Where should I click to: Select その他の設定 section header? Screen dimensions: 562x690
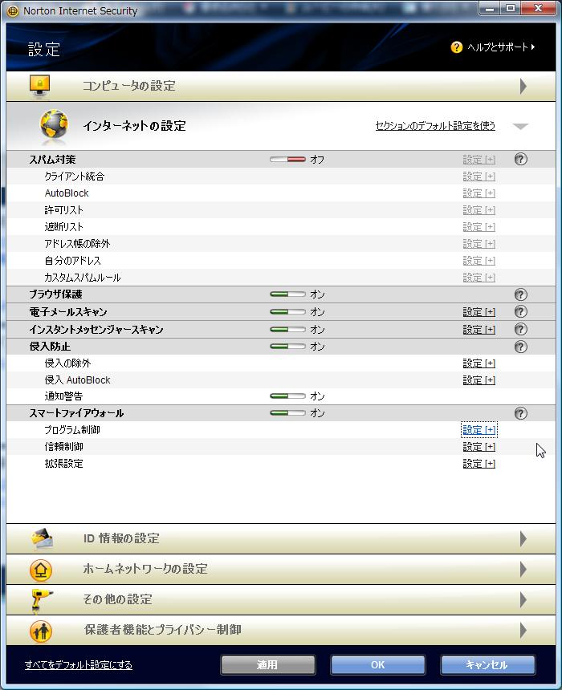pyautogui.click(x=281, y=599)
